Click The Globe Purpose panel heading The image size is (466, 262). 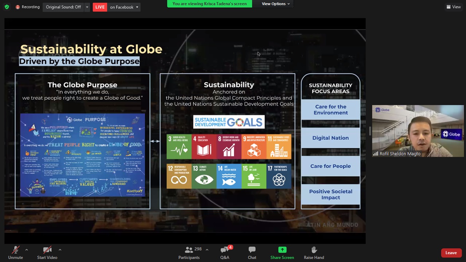[82, 85]
